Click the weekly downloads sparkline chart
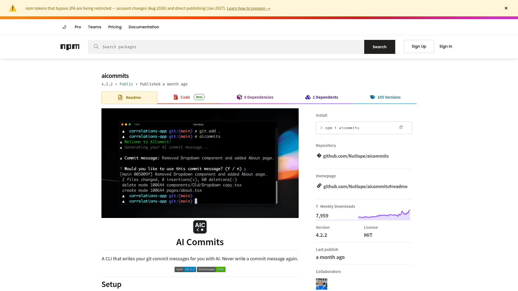 384,215
